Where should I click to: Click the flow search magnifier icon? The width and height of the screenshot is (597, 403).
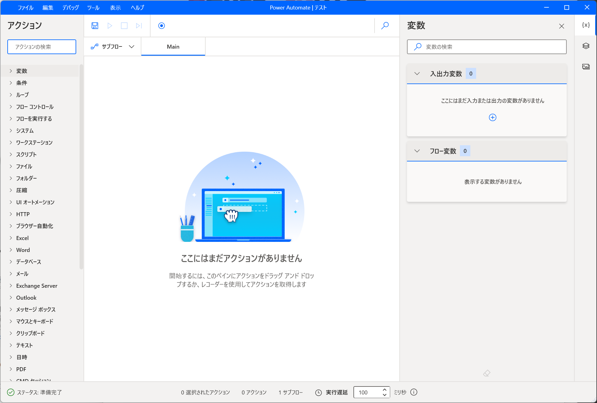tap(385, 26)
